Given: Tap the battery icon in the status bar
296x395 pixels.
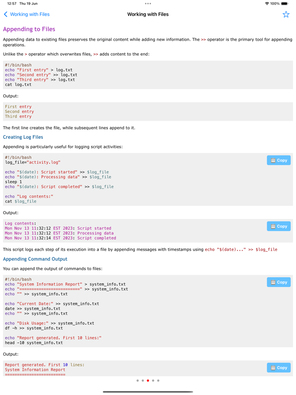Looking at the screenshot, I should coord(284,3).
